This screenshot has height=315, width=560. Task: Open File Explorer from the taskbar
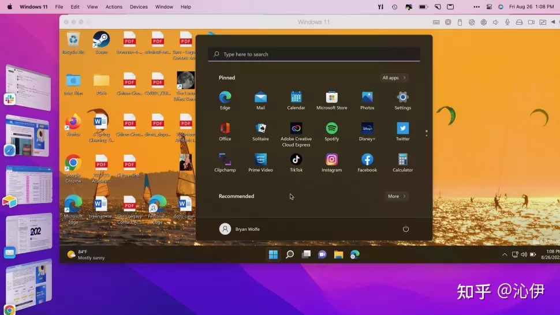[x=338, y=254]
